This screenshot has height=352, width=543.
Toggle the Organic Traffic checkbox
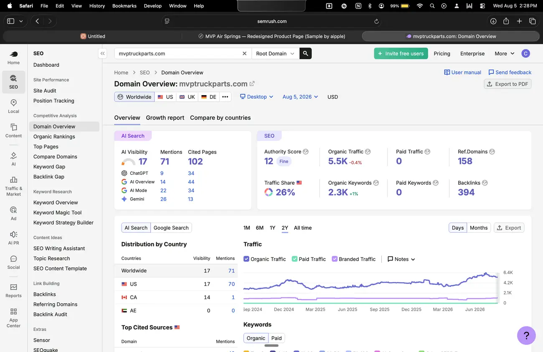point(246,259)
